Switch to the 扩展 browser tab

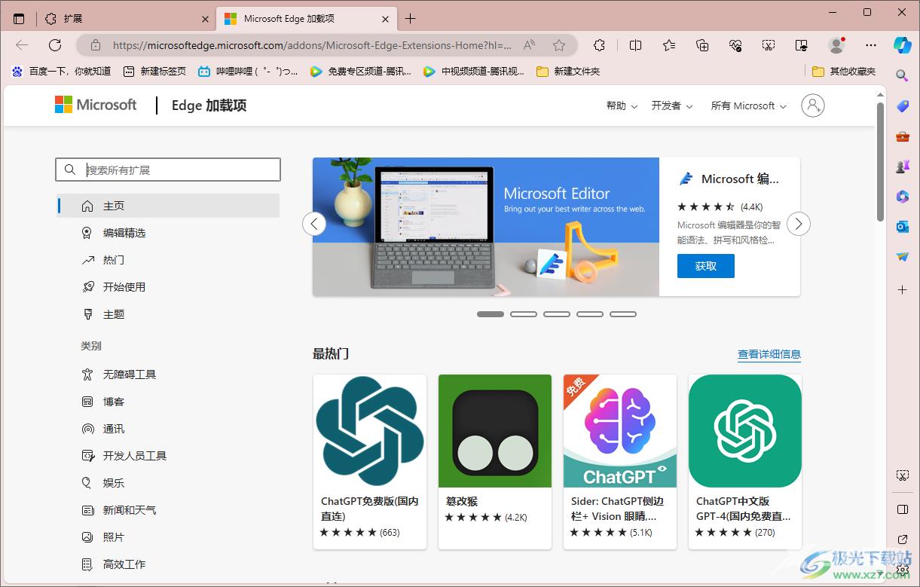(125, 19)
